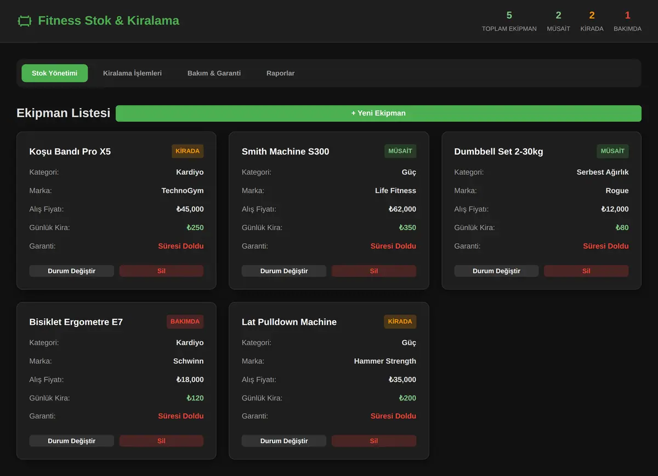658x476 pixels.
Task: Change status of Dumbbell Set 2-30kg
Action: [x=496, y=271]
